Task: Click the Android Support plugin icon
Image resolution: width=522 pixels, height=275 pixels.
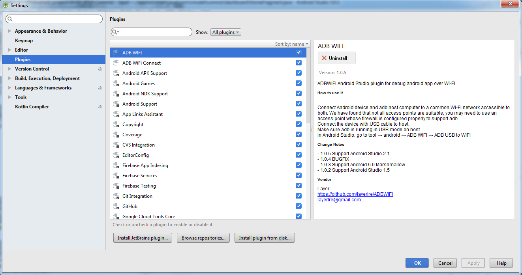Action: tap(116, 104)
